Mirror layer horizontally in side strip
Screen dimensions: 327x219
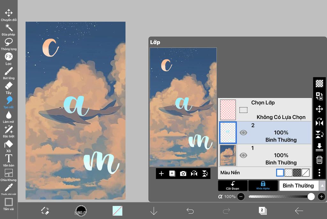319,122
